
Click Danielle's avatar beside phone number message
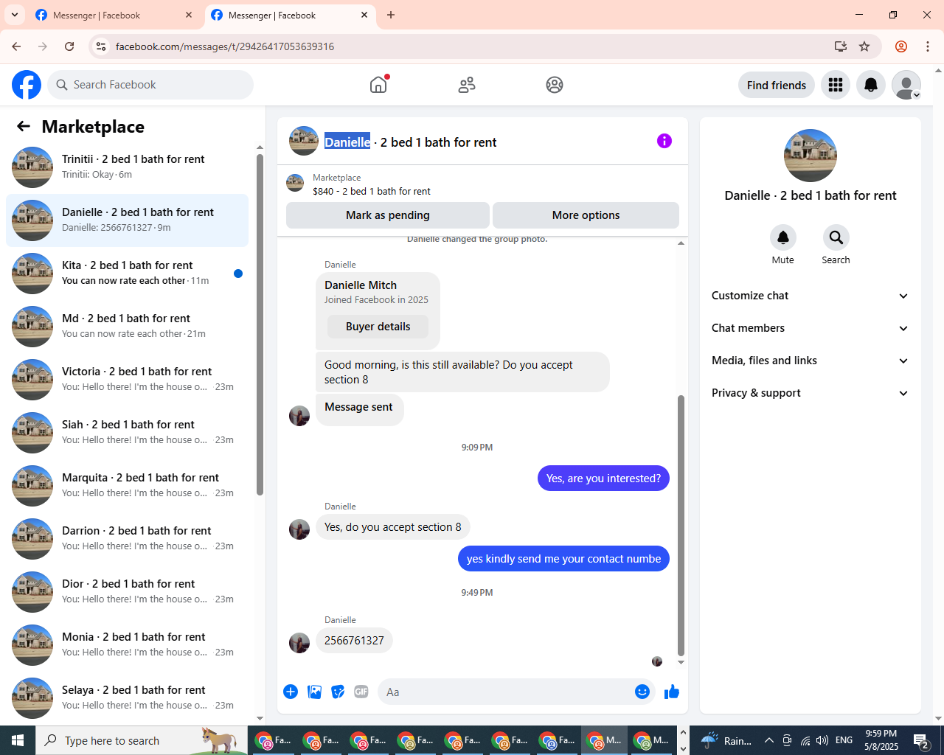click(299, 643)
